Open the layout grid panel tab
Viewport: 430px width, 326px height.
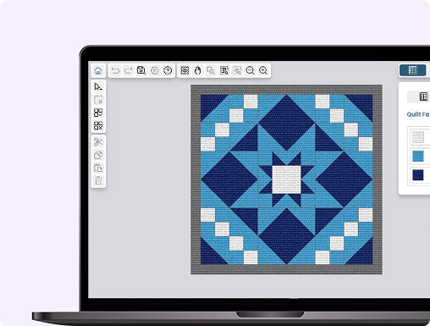pos(423,97)
